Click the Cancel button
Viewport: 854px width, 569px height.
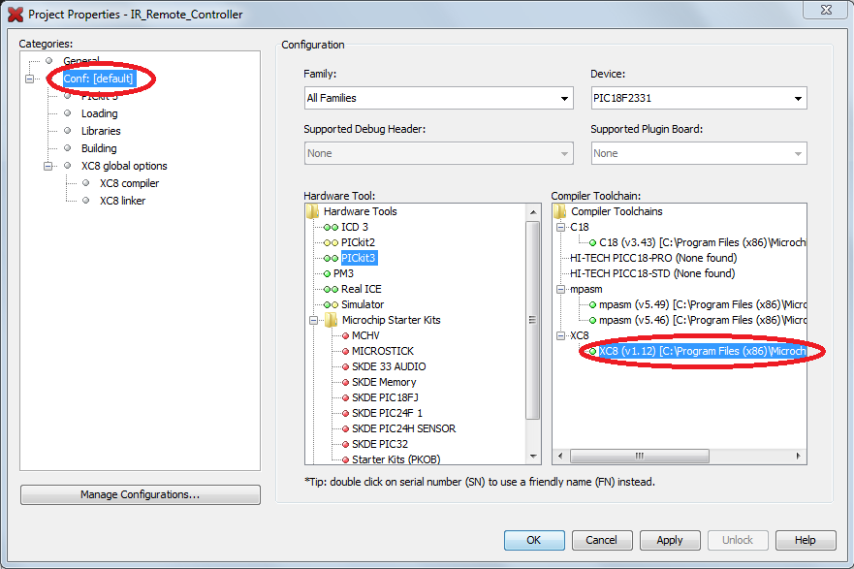602,540
